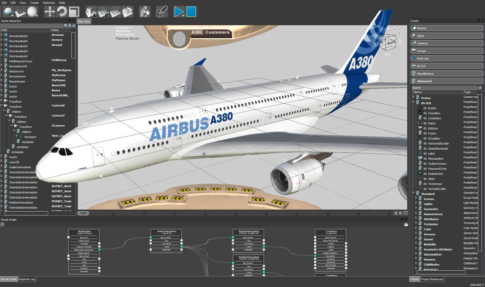
Task: Activate the Move (translate) tool
Action: point(50,12)
